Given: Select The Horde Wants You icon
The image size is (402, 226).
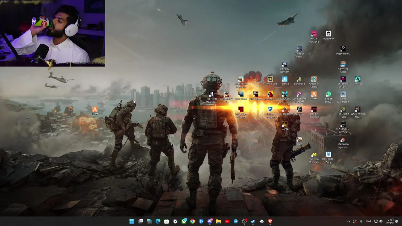Looking at the screenshot, I should point(211,97).
